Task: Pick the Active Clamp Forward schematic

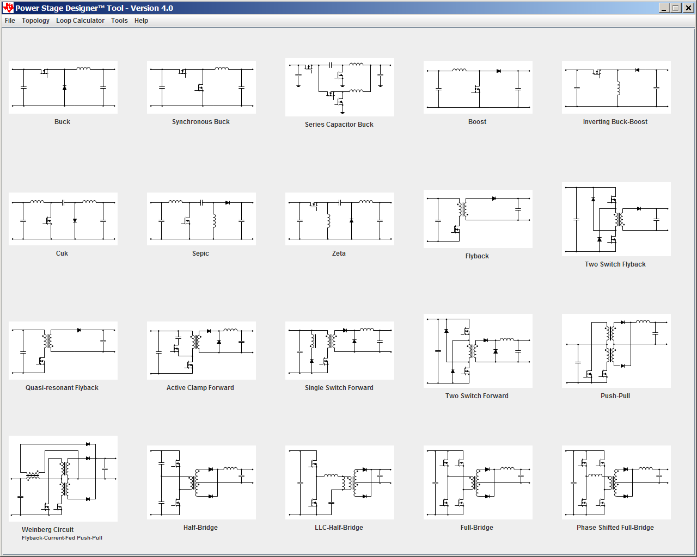Action: [x=201, y=350]
